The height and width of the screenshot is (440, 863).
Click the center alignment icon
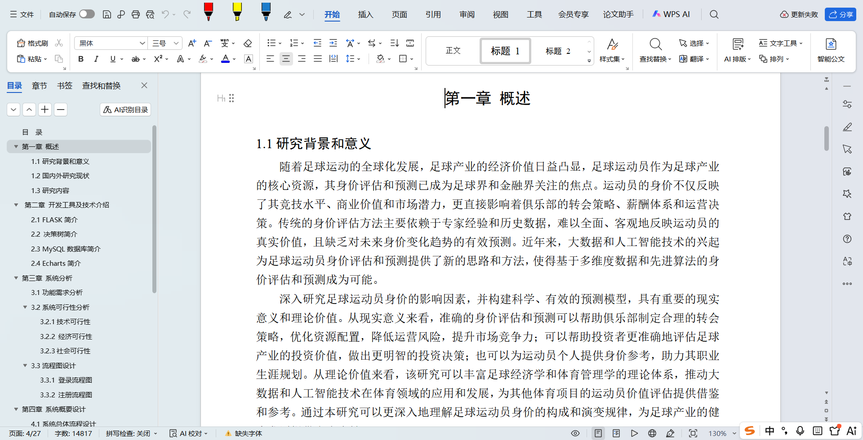(x=286, y=59)
